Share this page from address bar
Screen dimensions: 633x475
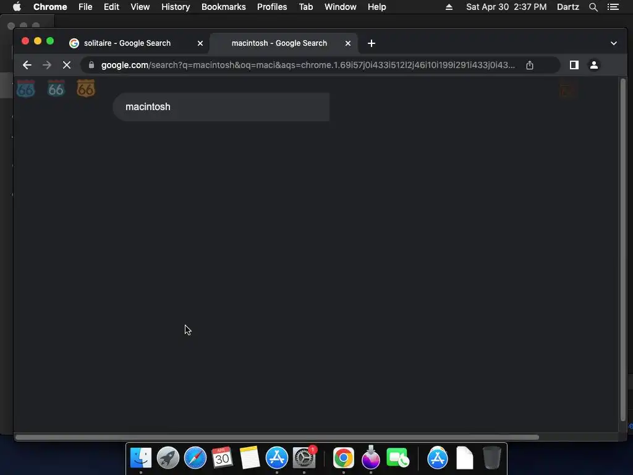tap(530, 65)
